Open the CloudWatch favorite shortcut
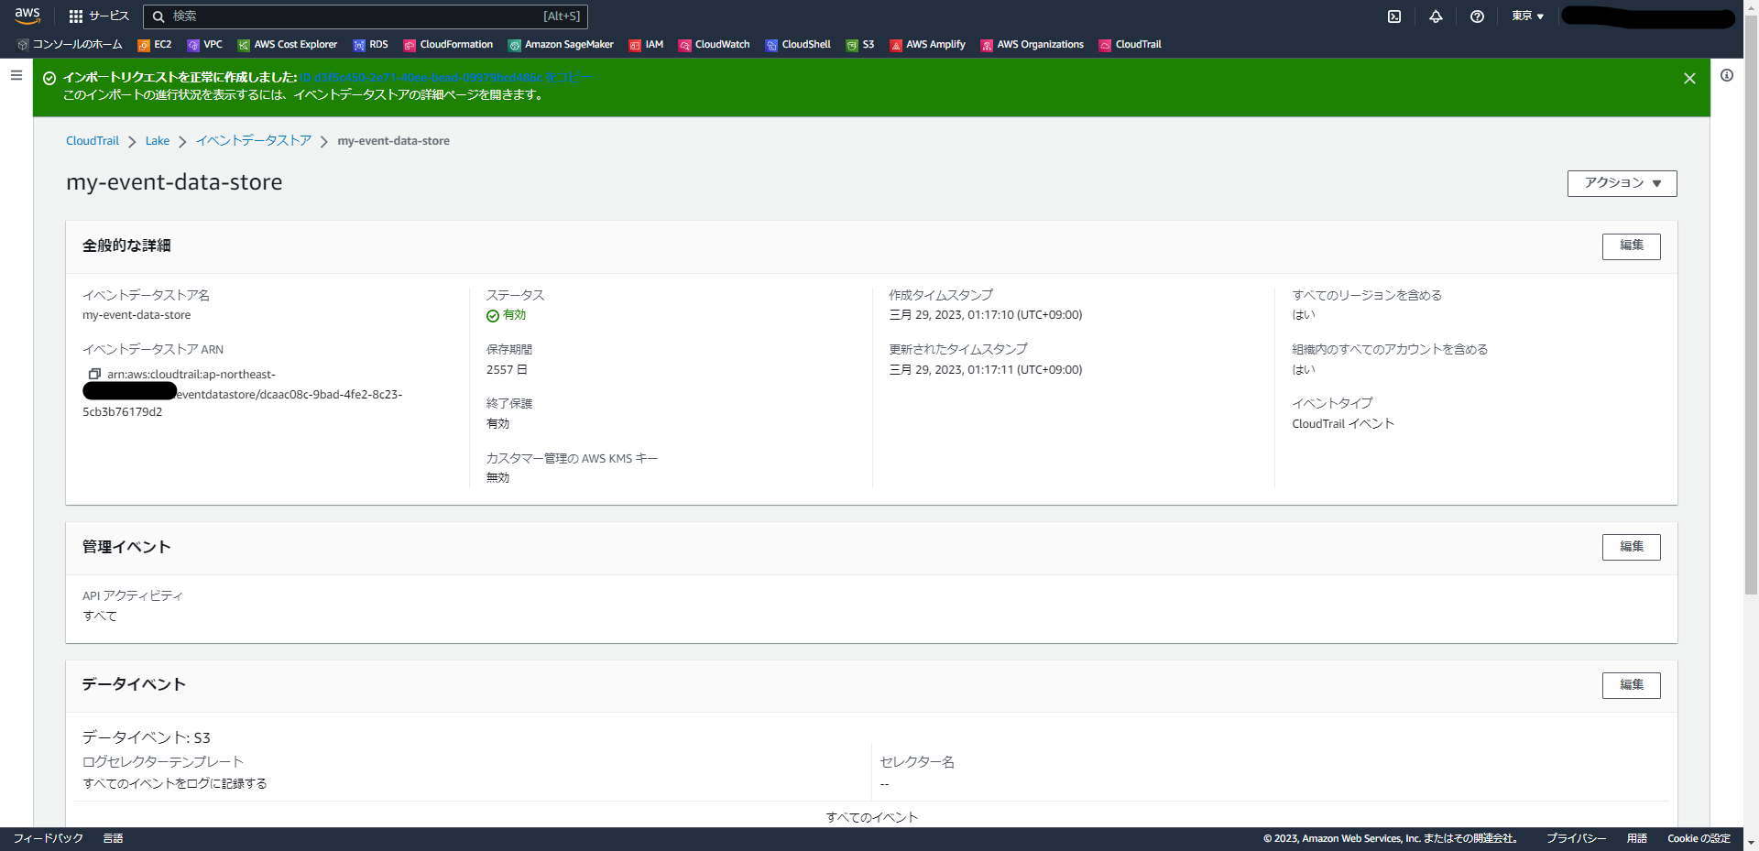The height and width of the screenshot is (851, 1759). (714, 44)
